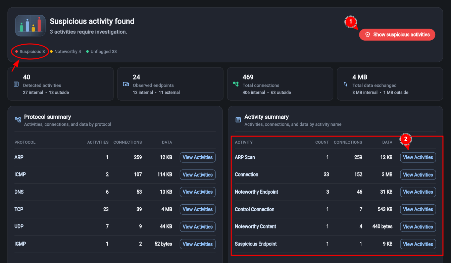Click '406 internal • 63 outside' text
The width and height of the screenshot is (451, 263).
tap(267, 93)
